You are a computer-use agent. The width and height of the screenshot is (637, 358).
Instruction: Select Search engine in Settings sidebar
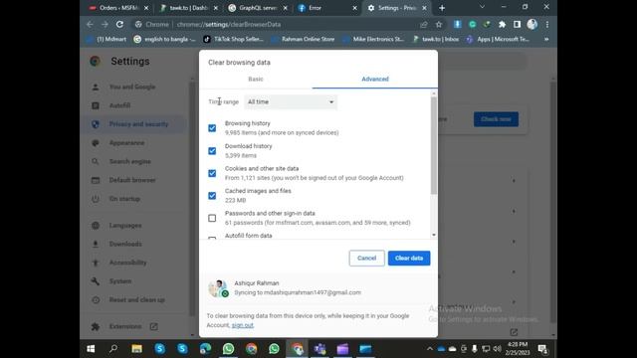click(130, 161)
